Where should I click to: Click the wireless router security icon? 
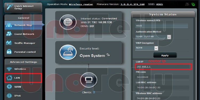(68, 52)
